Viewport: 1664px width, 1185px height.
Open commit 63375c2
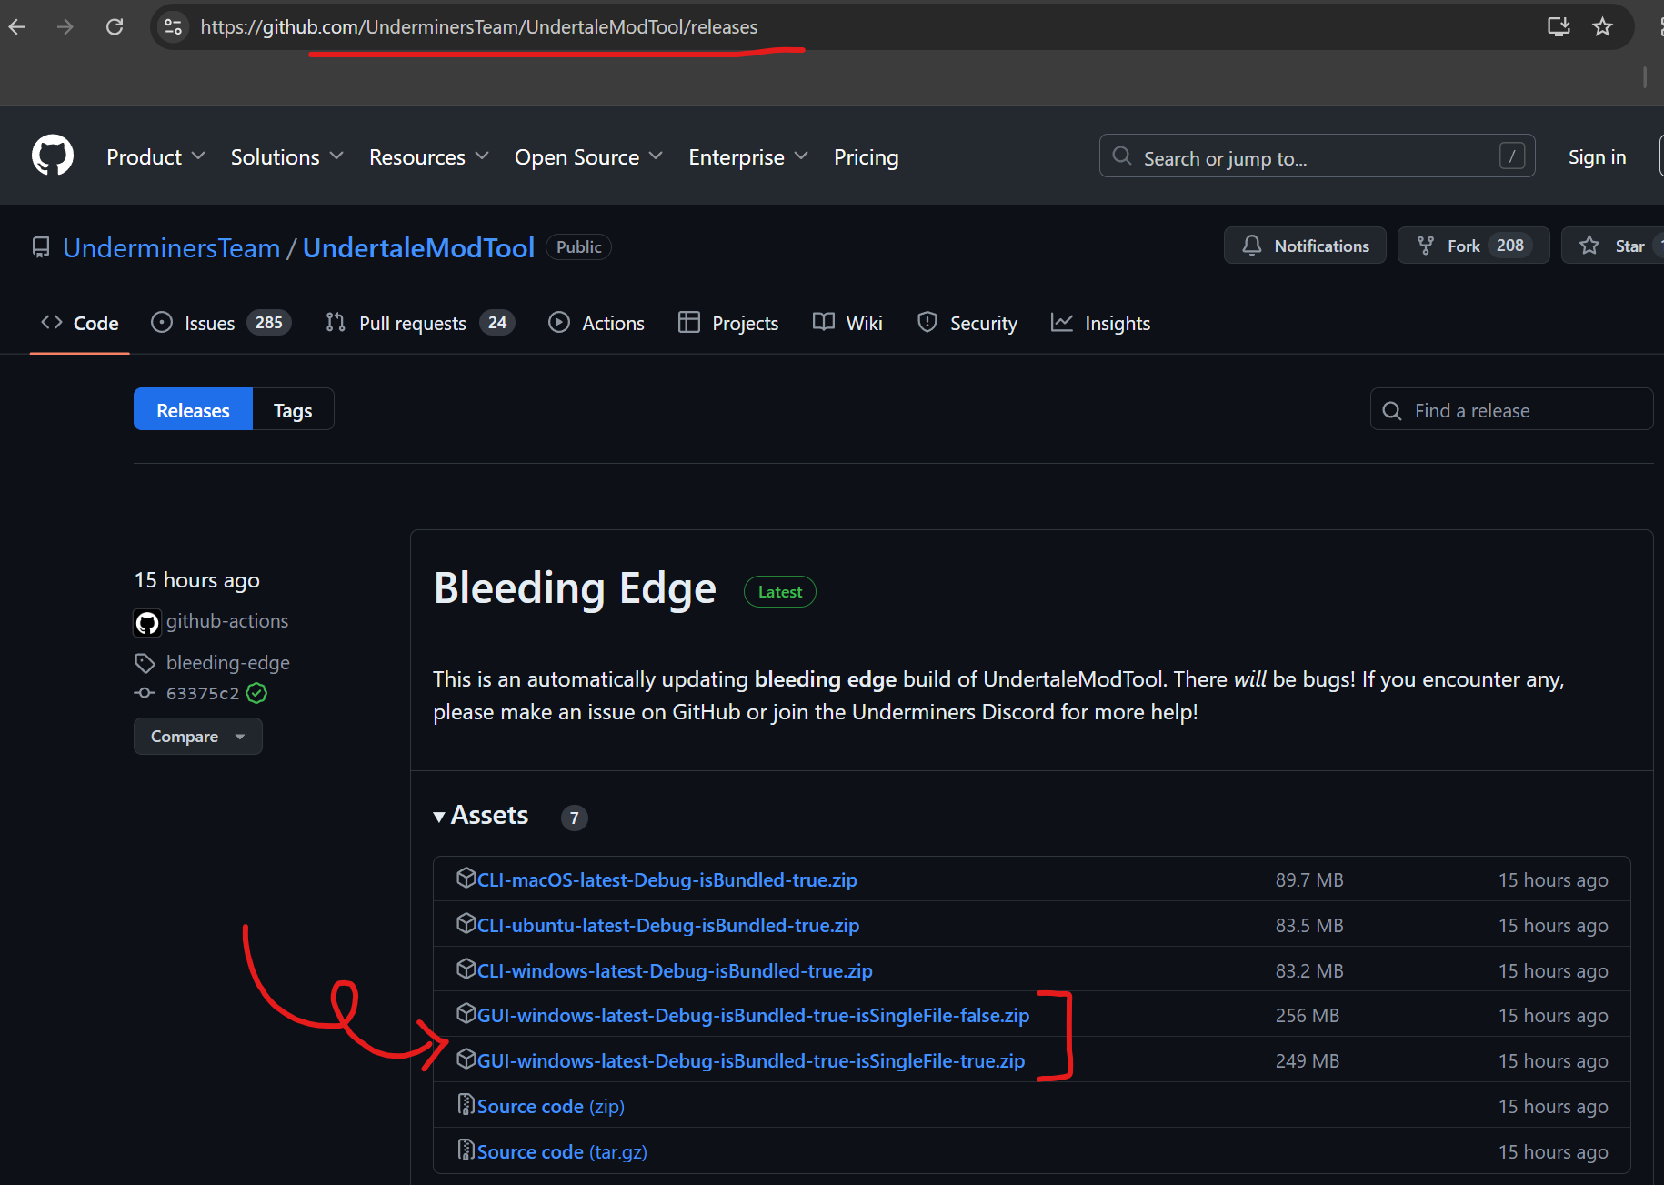tap(203, 693)
